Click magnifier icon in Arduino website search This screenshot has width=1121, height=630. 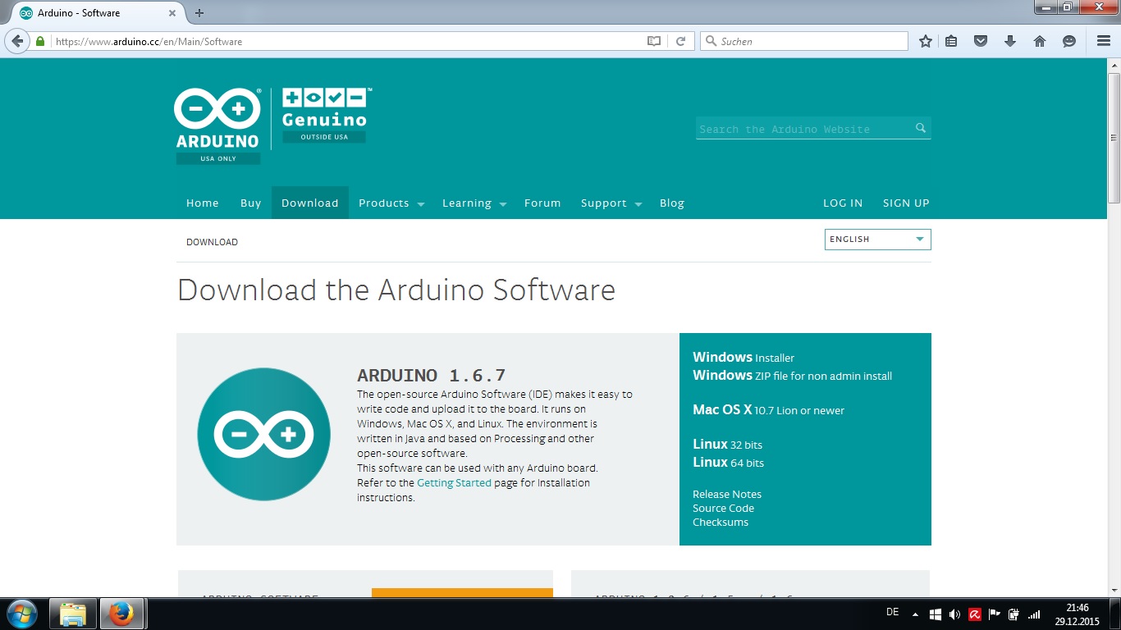(921, 128)
